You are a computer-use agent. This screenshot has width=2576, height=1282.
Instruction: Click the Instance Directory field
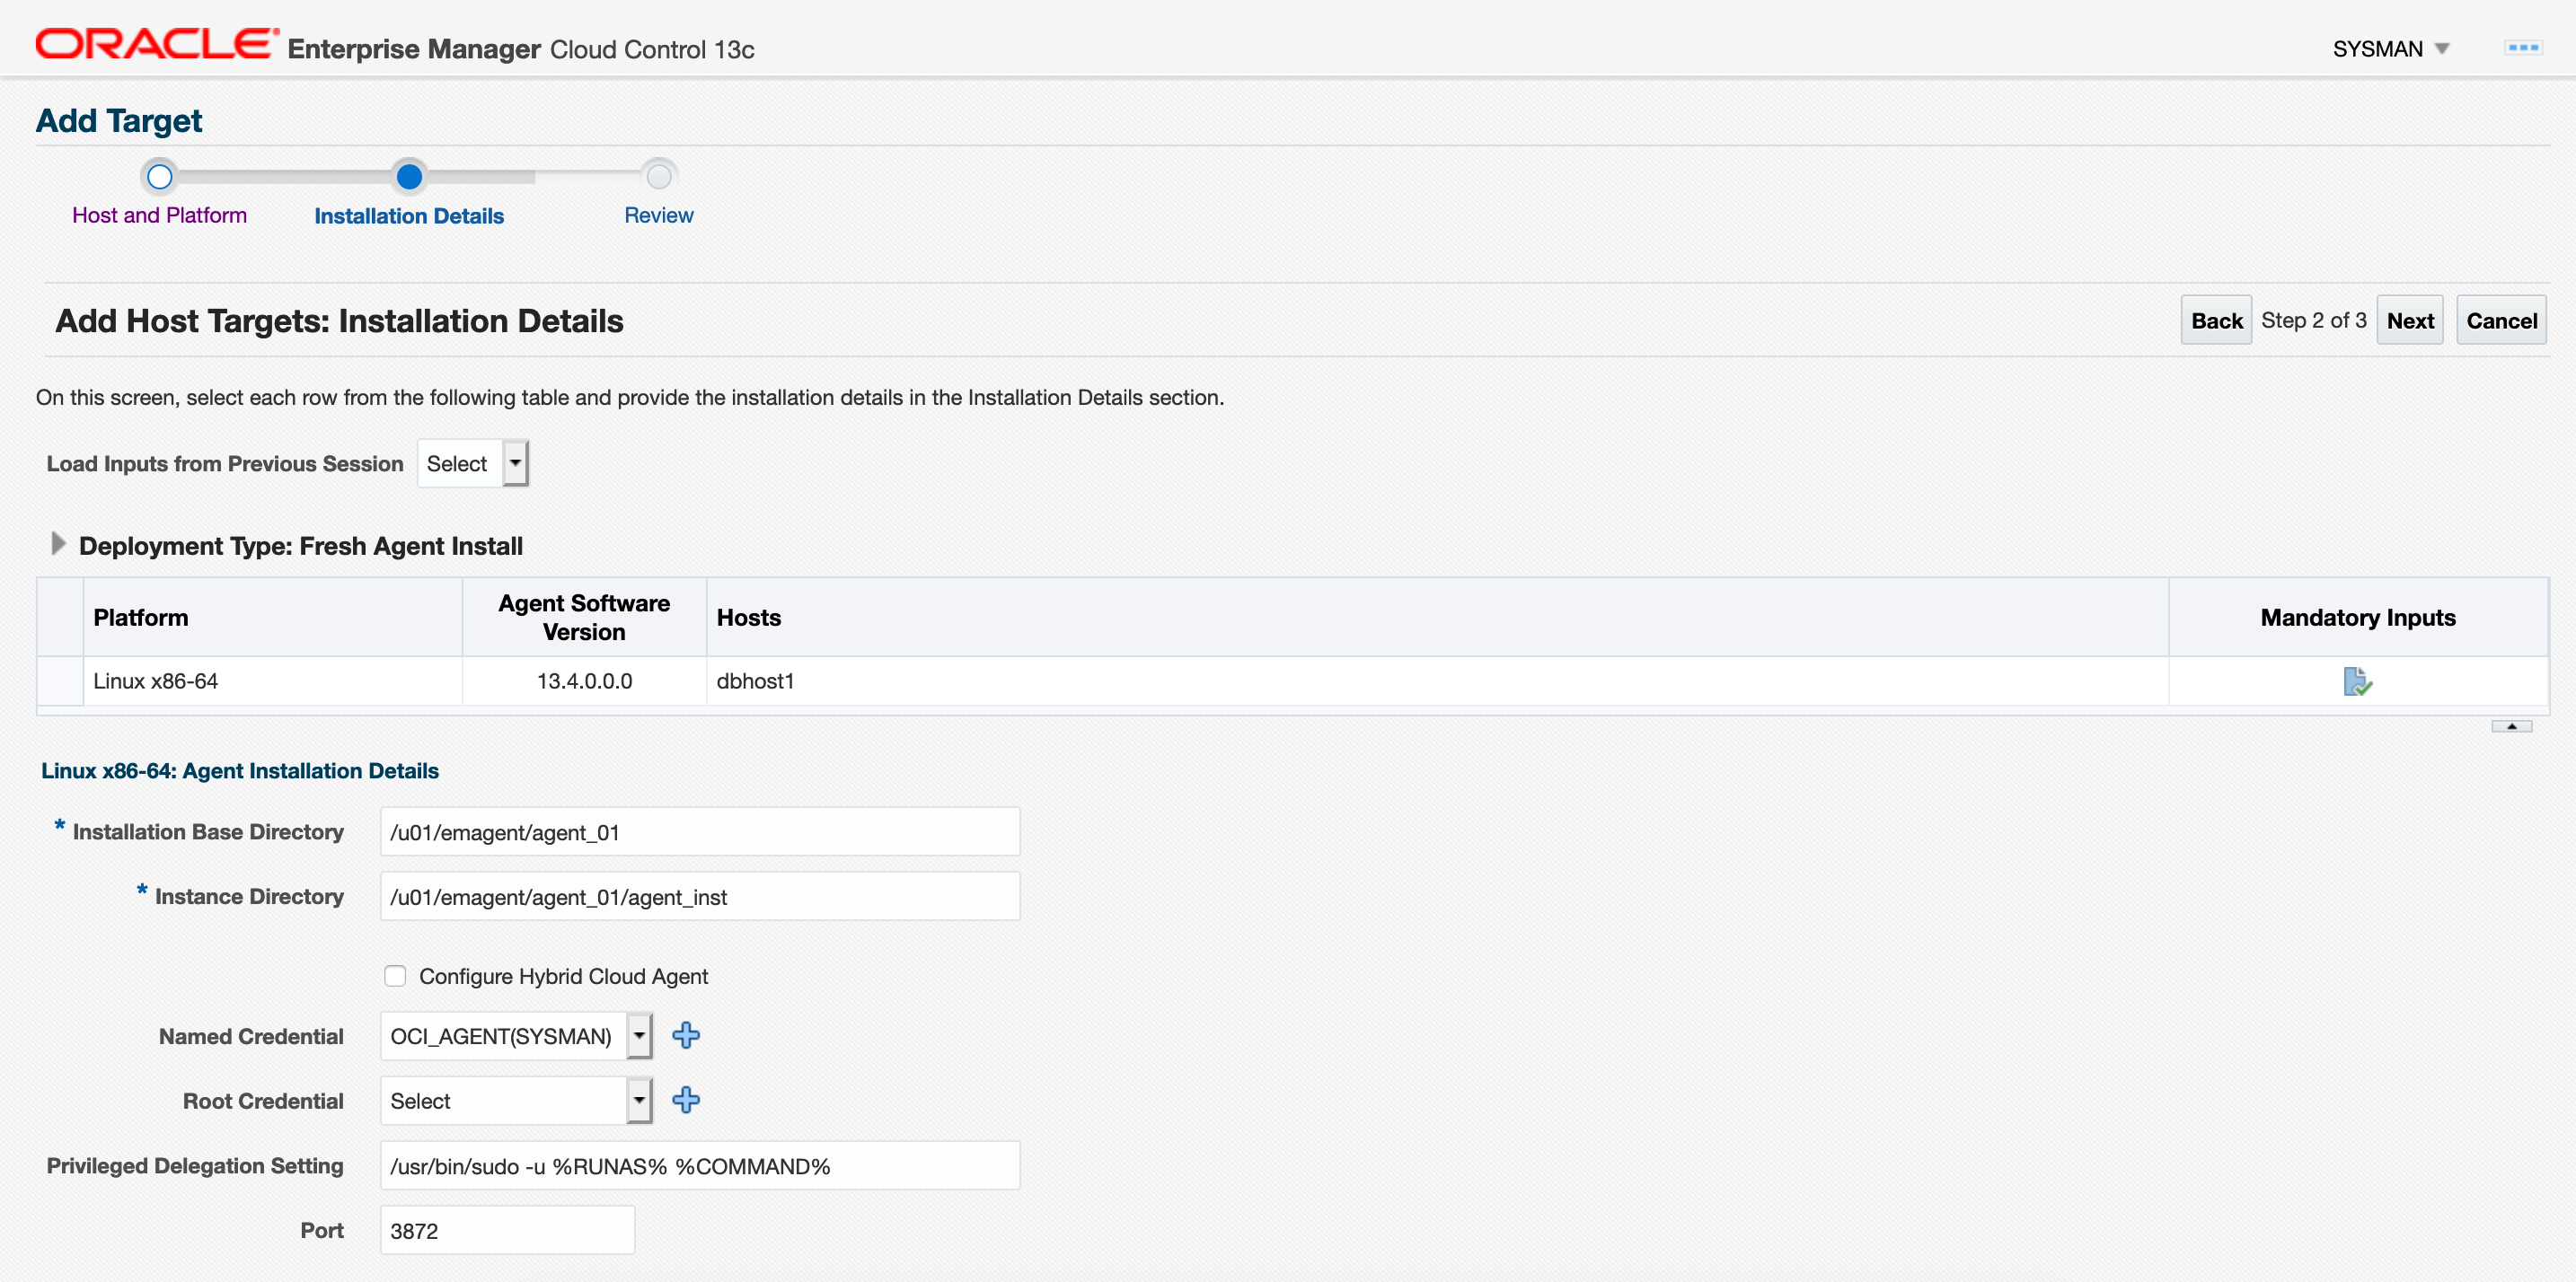tap(700, 897)
